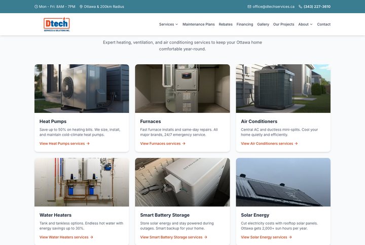Click the Smart Battery Storage photo
Screen dimensions: 365x245
tap(182, 182)
